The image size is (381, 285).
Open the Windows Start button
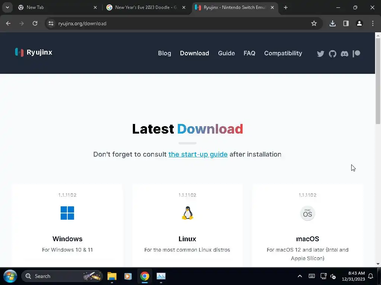coord(10,276)
